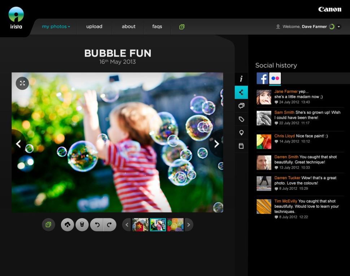Click Chris Lloyd's balloon avatar
The width and height of the screenshot is (350, 276).
click(264, 141)
